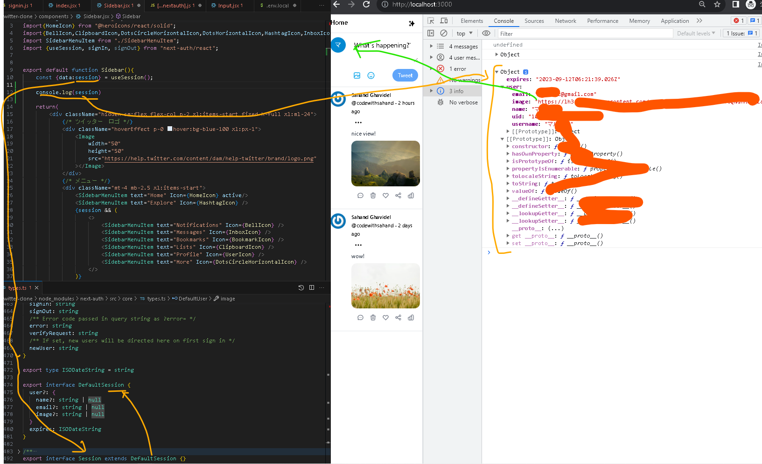
Task: Delete the 'wow!' post with trash icon
Action: point(373,318)
